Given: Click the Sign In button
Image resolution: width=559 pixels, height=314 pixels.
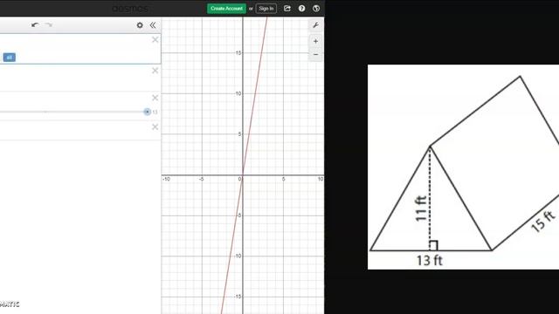Looking at the screenshot, I should tap(266, 9).
